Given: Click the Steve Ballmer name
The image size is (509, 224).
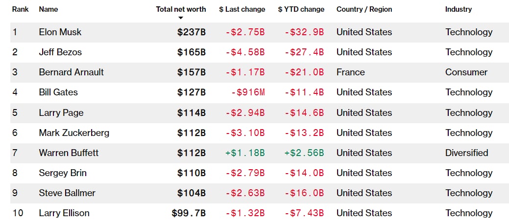Looking at the screenshot, I should pyautogui.click(x=67, y=193).
